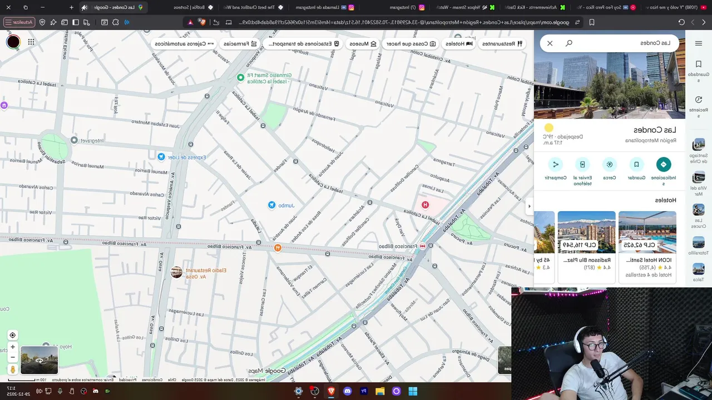Open Premiere Pro from taskbar
This screenshot has width=712, height=400.
364,391
